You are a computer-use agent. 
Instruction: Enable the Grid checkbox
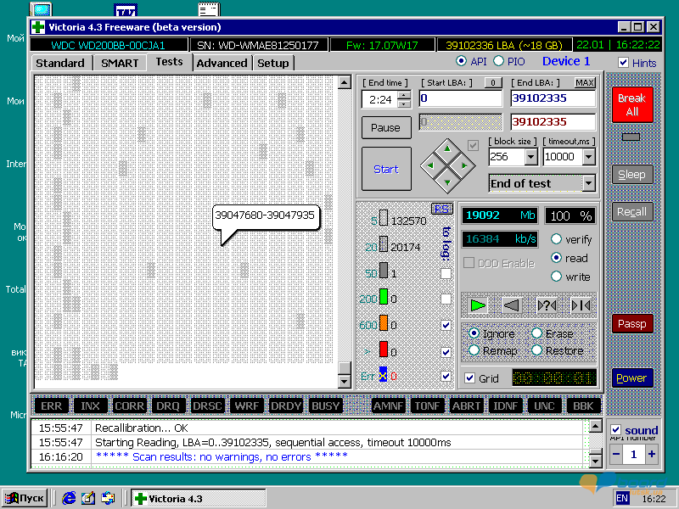coord(470,378)
